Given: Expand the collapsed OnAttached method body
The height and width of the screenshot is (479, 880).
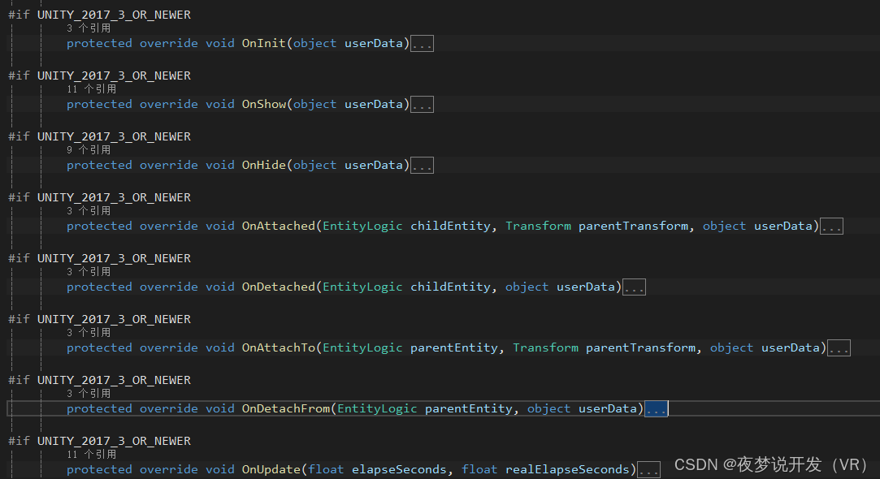Looking at the screenshot, I should tap(831, 227).
